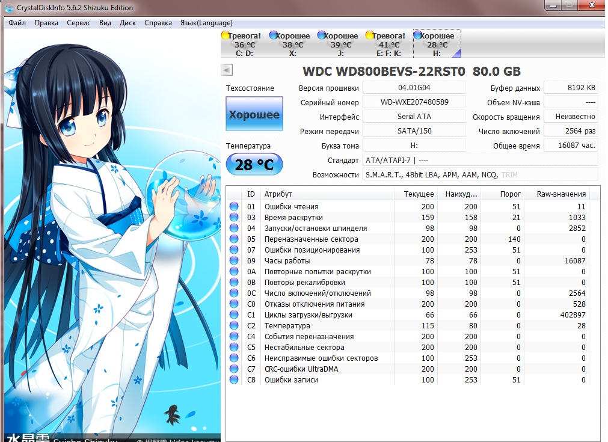The image size is (608, 442).
Task: Click status icon of Отказы отключения питания row
Action: click(x=234, y=304)
